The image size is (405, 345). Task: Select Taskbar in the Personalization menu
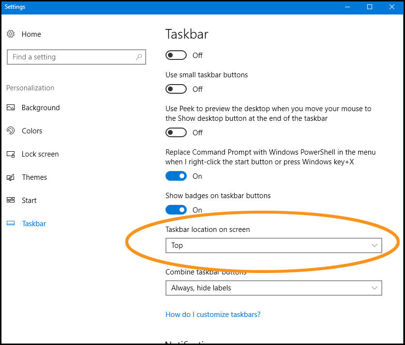click(33, 223)
